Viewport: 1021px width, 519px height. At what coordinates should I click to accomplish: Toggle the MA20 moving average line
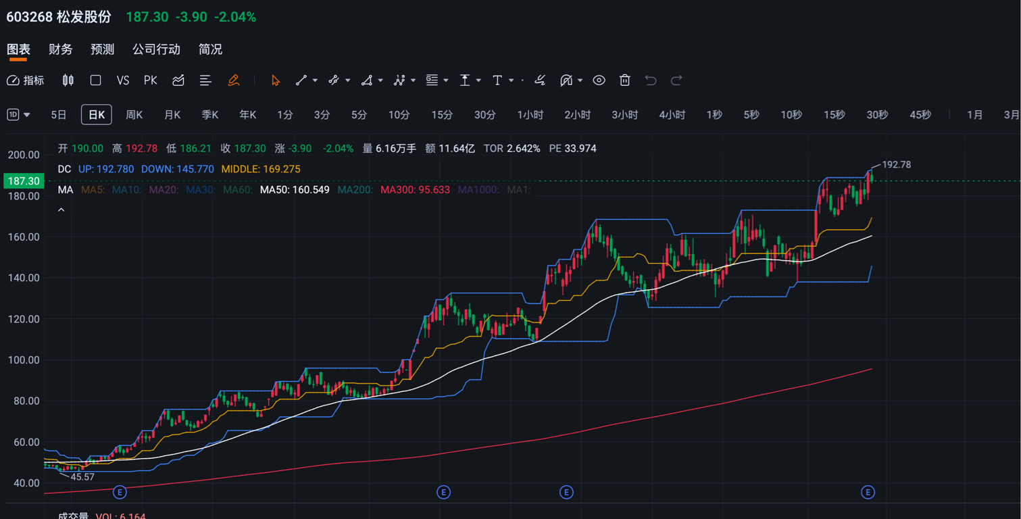164,190
